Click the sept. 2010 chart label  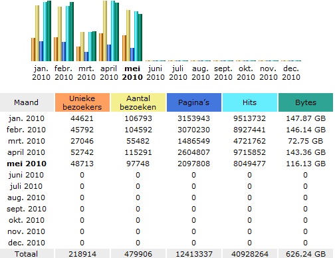[223, 72]
